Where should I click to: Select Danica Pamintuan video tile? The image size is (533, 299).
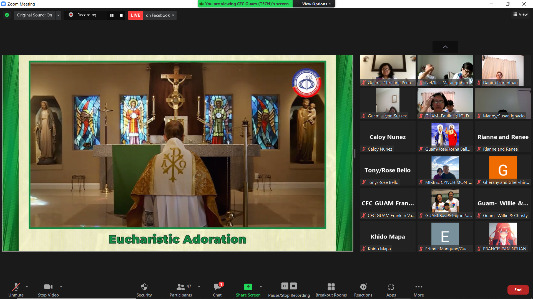click(503, 70)
